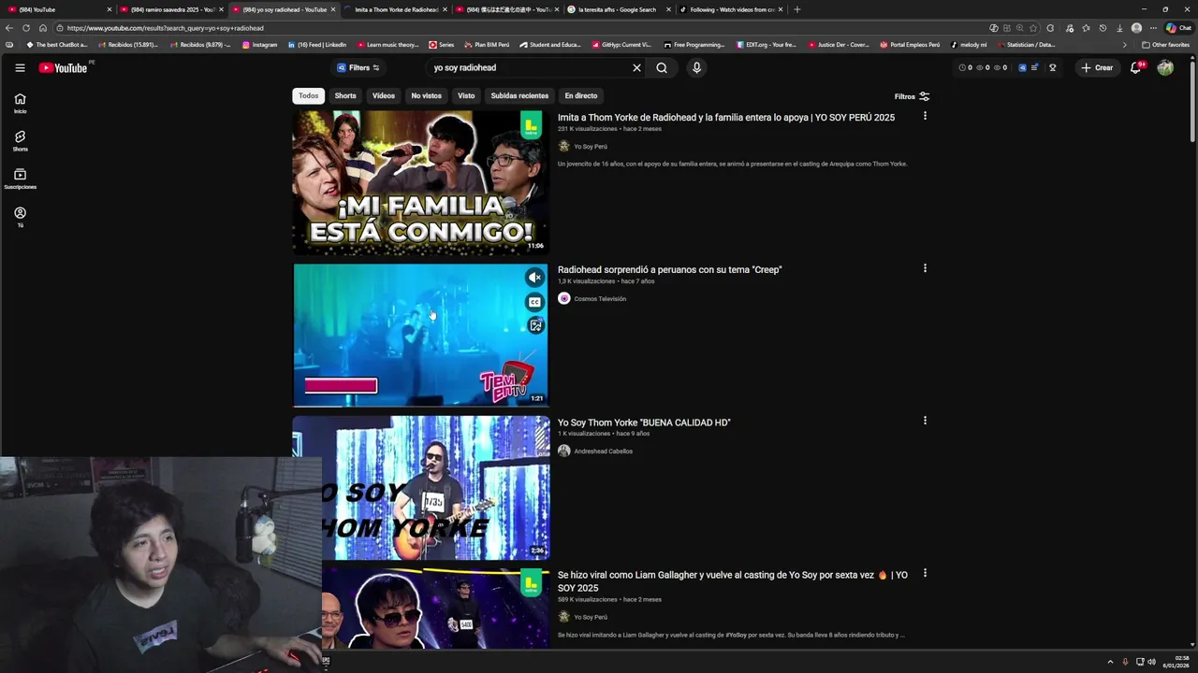The width and height of the screenshot is (1198, 673).
Task: Open Andreshead Cabellos channel name link
Action: (603, 451)
